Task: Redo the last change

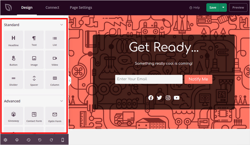Action: click(51, 140)
